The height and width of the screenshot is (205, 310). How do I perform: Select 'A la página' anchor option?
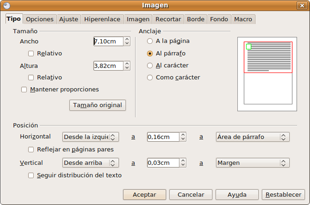[x=150, y=41]
